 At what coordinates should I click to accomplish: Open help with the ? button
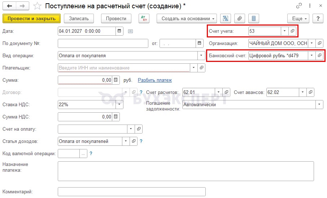click(318, 18)
